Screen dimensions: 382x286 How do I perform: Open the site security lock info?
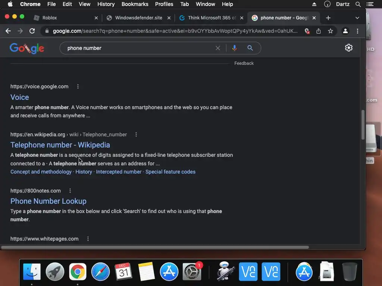coord(47,31)
